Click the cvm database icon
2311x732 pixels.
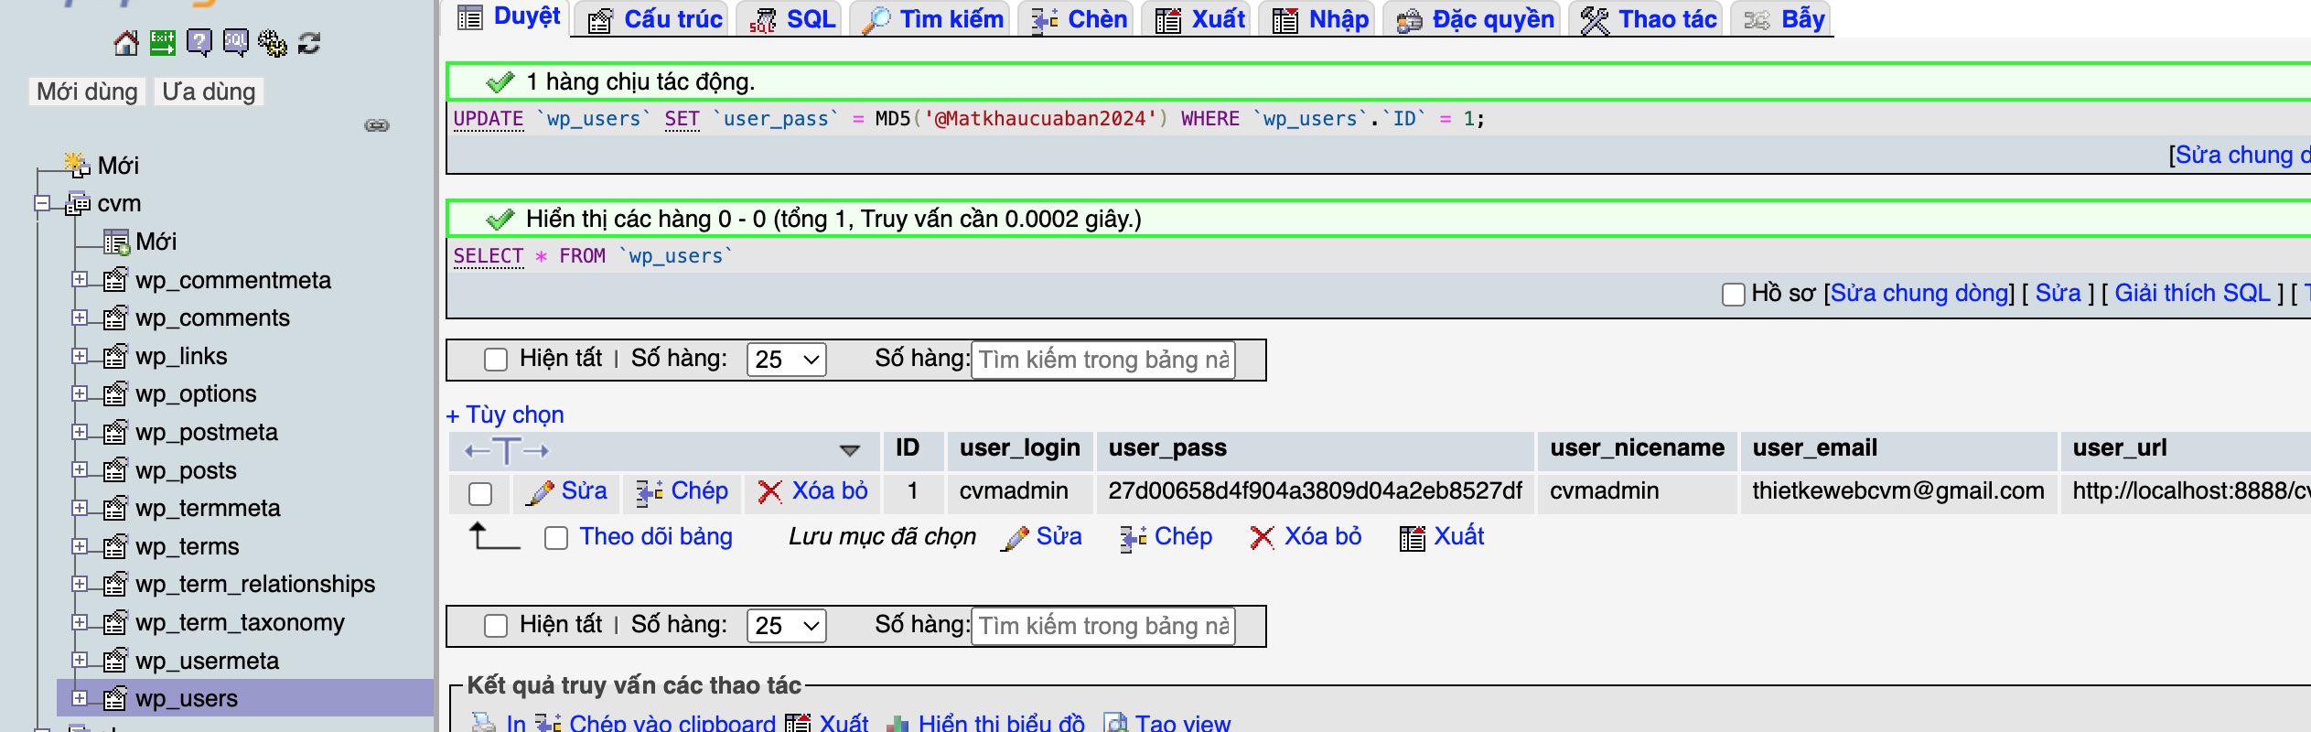78,203
